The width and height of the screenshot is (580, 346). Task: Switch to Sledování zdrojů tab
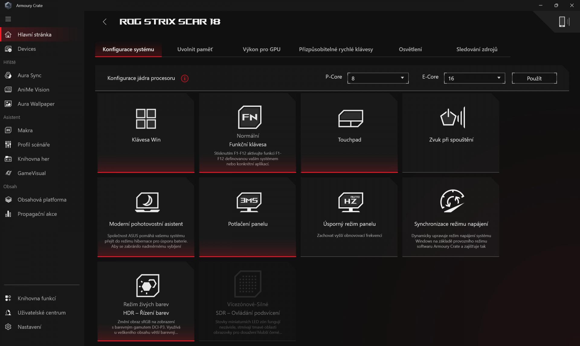(x=477, y=49)
